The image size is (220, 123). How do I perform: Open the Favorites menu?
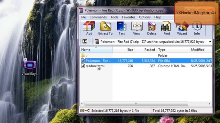click(x=129, y=17)
